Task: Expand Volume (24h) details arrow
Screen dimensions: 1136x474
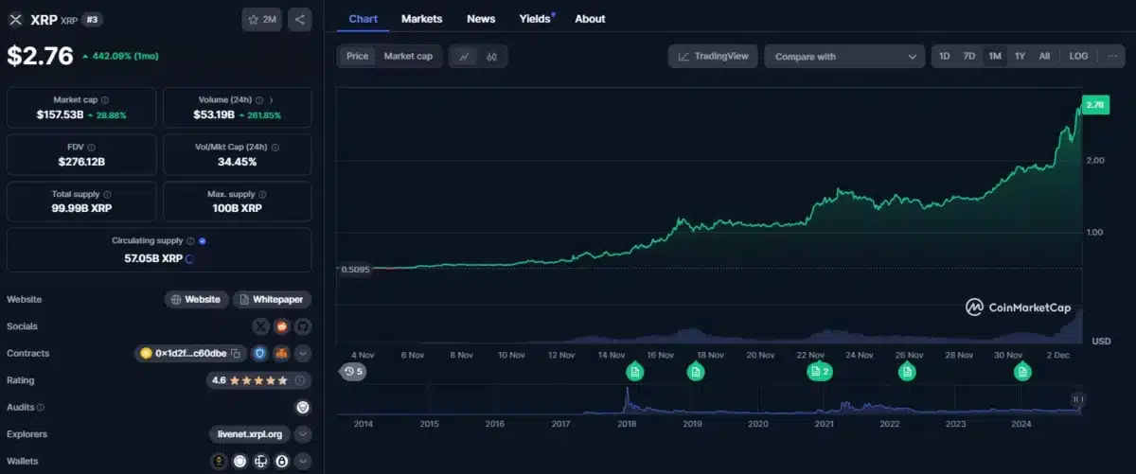Action: coord(272,99)
